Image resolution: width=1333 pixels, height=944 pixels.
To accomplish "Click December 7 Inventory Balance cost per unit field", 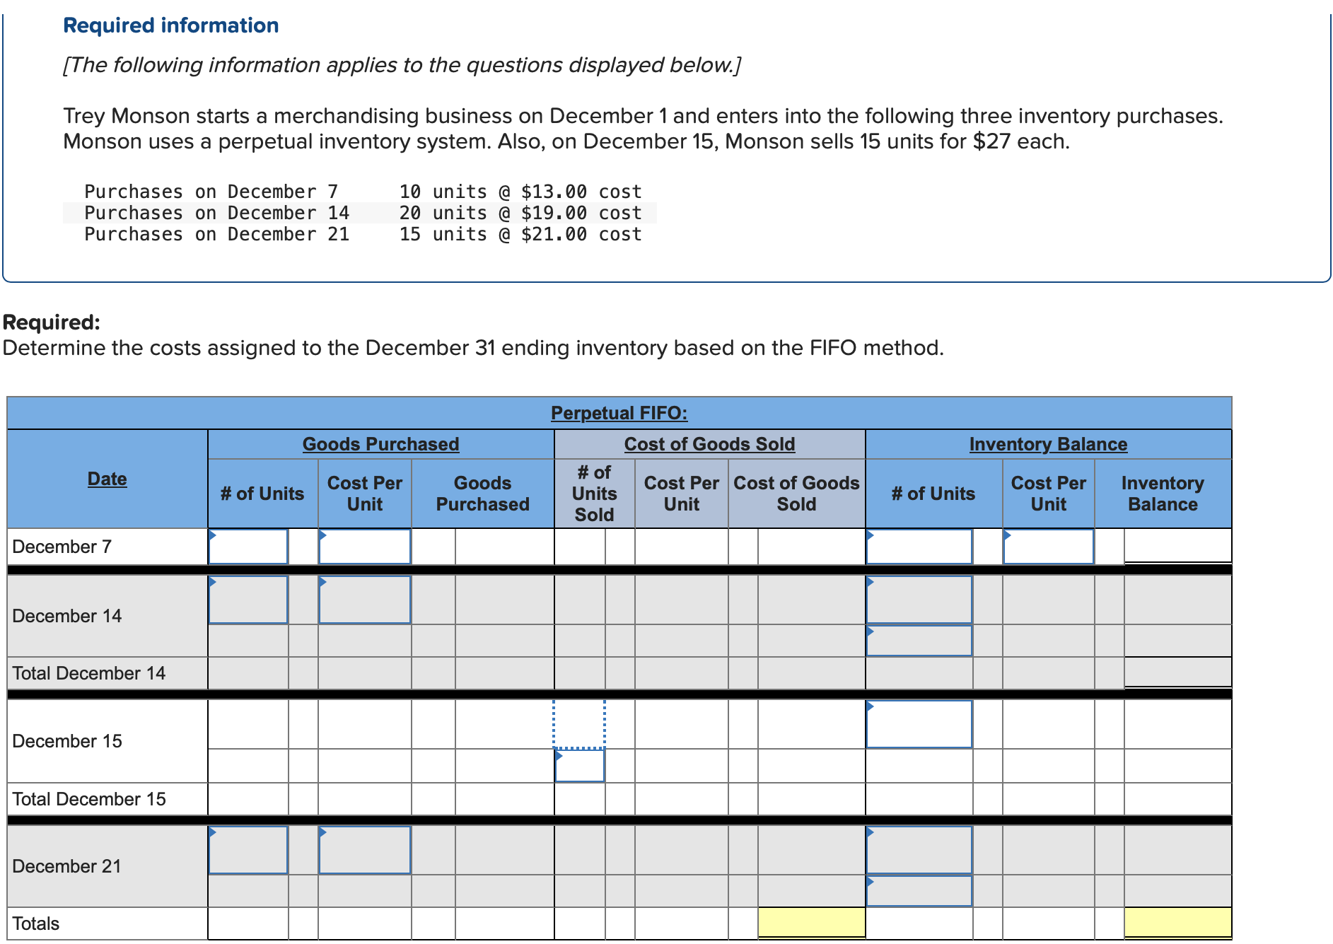I will tap(1048, 547).
